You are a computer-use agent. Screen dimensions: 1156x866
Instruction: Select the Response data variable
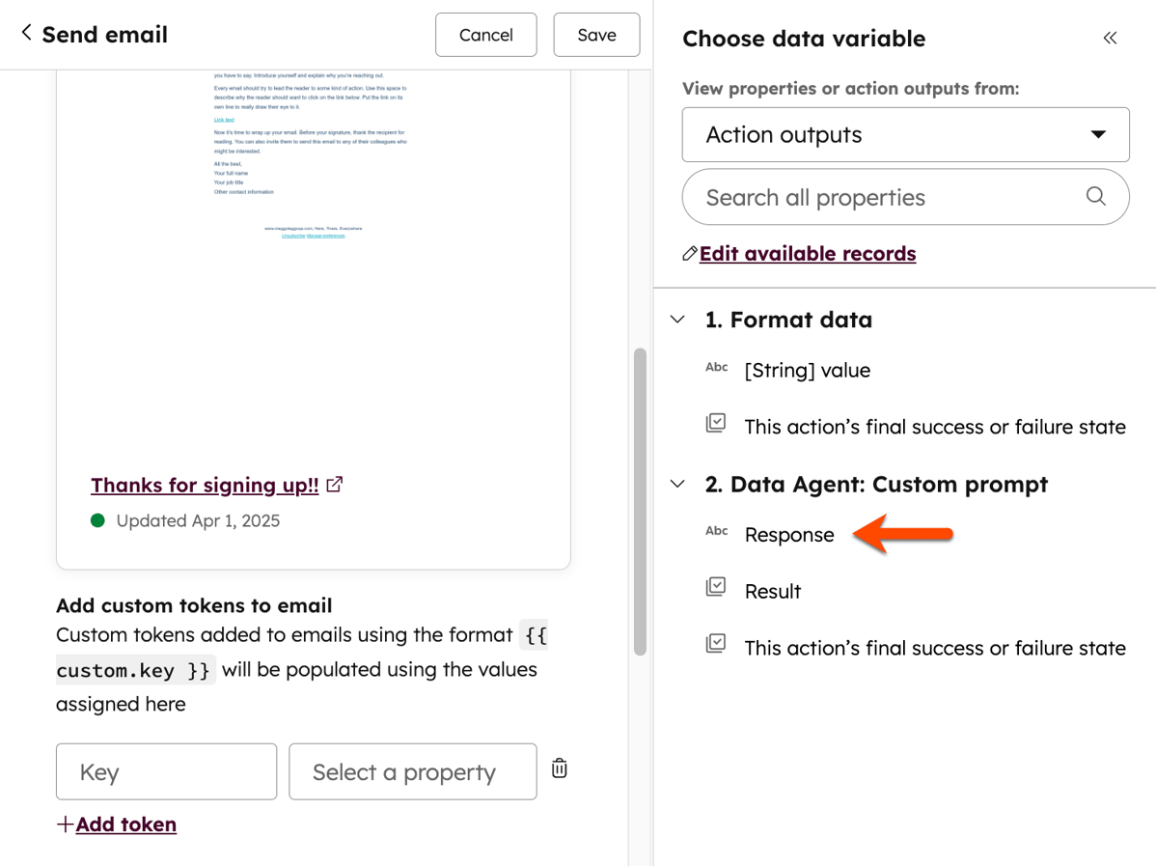click(x=787, y=534)
